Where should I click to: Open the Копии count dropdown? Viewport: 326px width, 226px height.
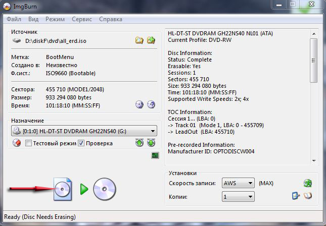(238, 197)
